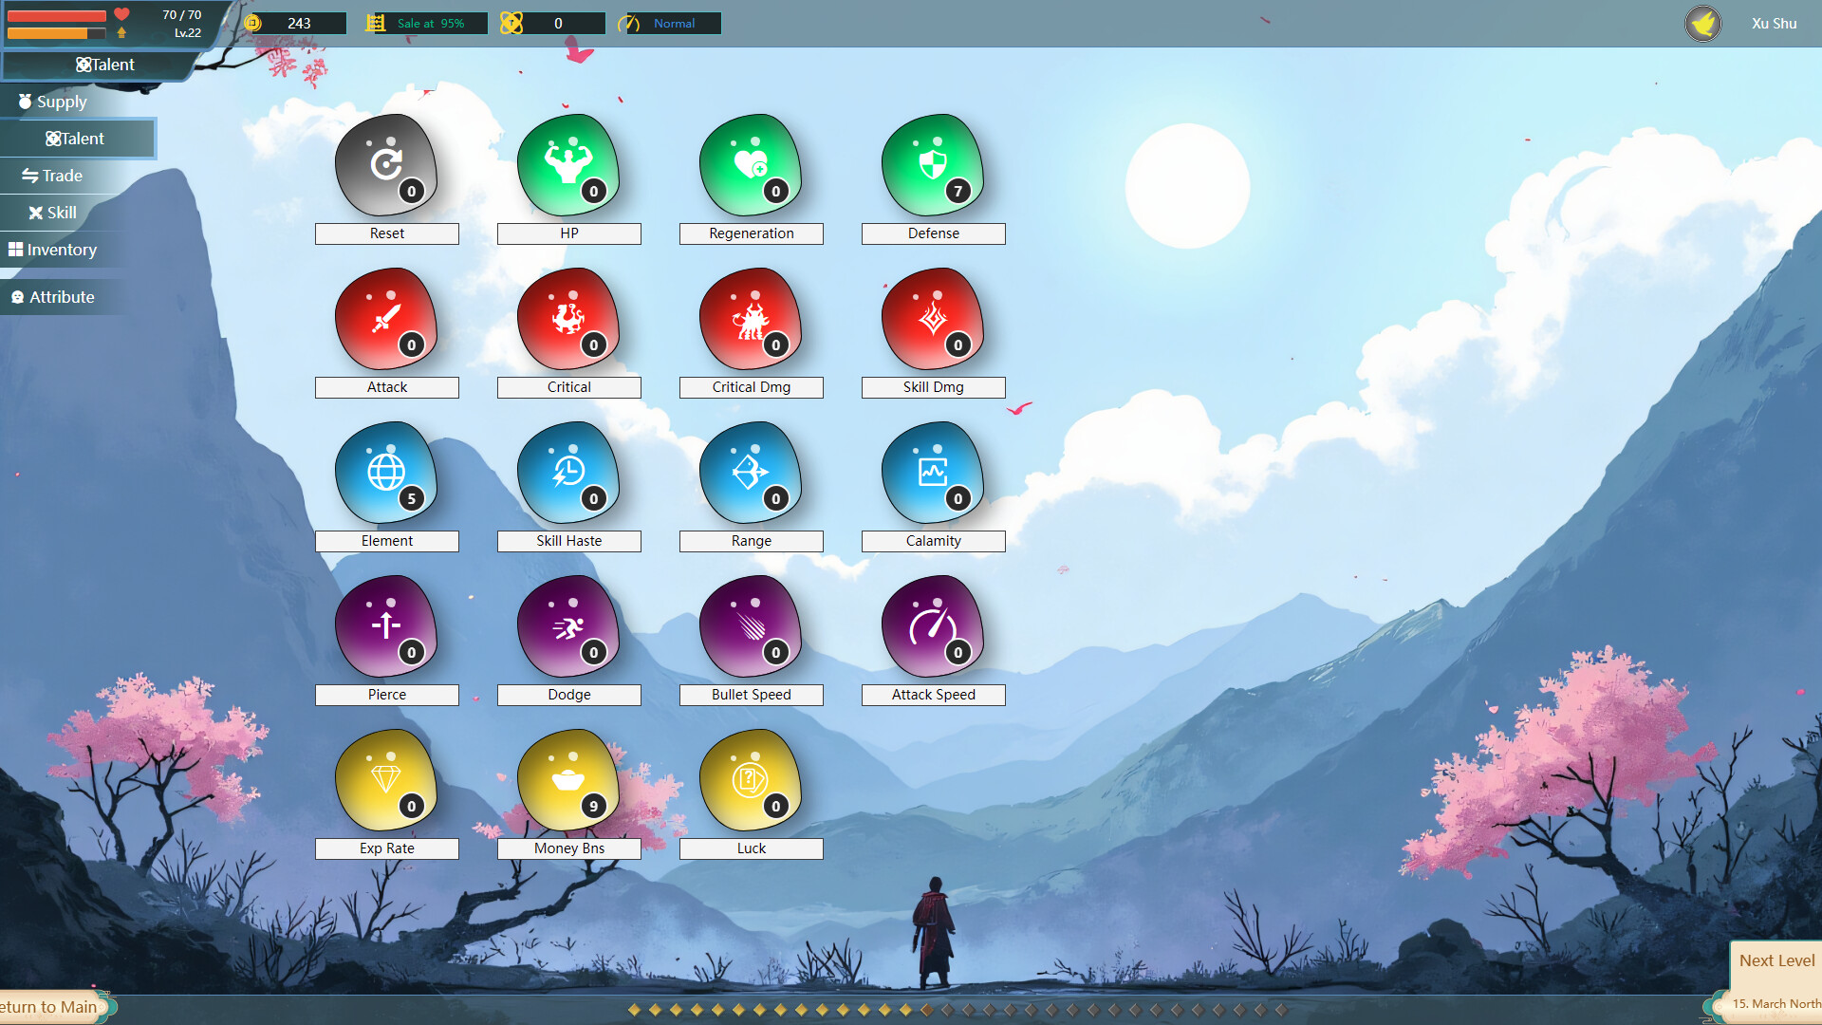Open the Inventory panel
Image resolution: width=1822 pixels, height=1025 pixels.
(x=62, y=249)
